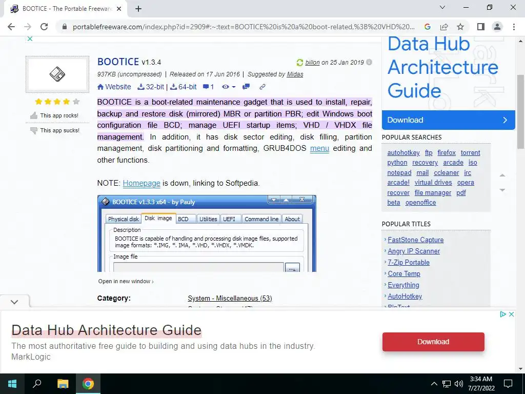Click the BOOTICE app icon thumbnail

pyautogui.click(x=57, y=74)
